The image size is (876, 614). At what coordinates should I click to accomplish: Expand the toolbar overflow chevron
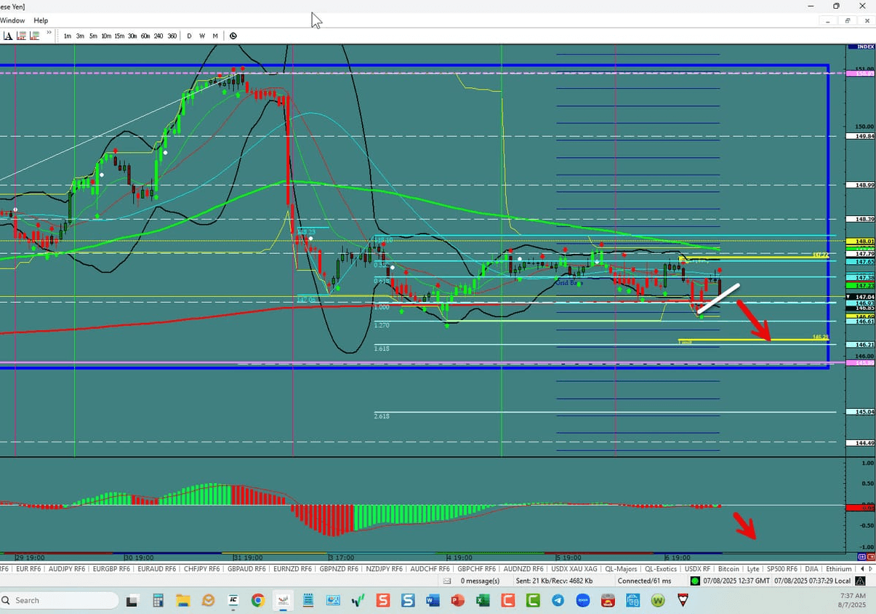49,32
